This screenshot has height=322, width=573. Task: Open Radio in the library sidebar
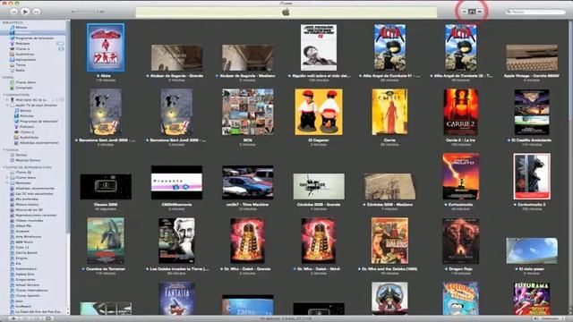coord(20,70)
